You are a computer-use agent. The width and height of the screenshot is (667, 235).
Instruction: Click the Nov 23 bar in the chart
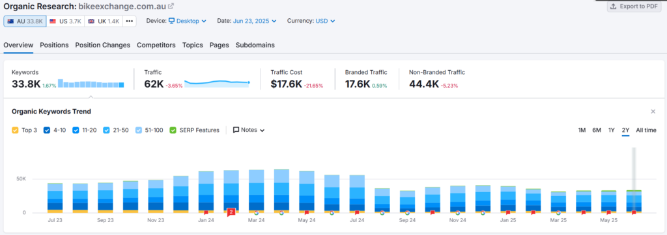pos(156,196)
